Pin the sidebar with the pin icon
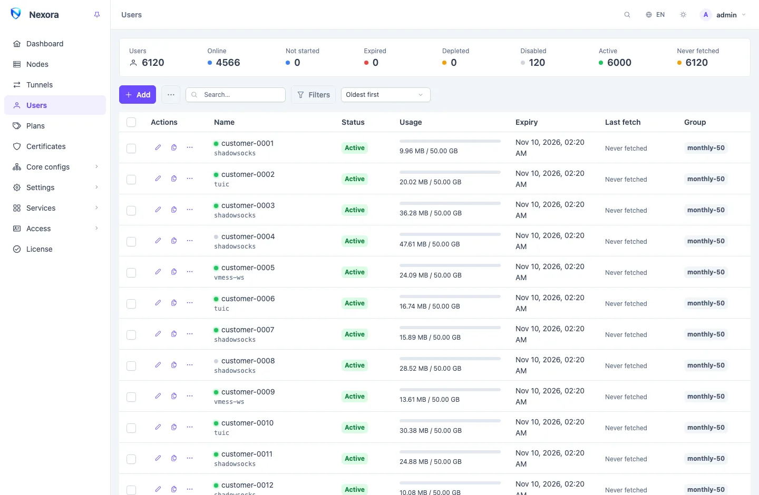This screenshot has width=759, height=495. pyautogui.click(x=97, y=15)
